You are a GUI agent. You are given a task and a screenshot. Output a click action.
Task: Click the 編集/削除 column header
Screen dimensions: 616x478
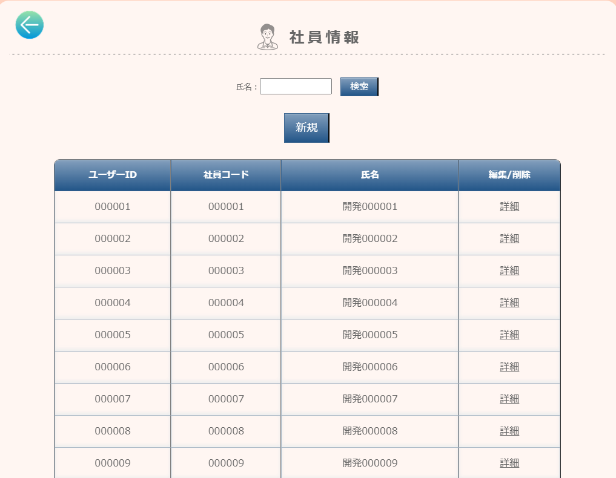coord(509,175)
